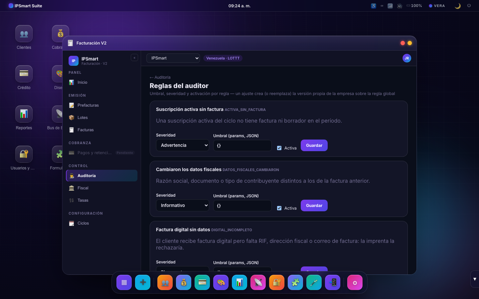Image resolution: width=479 pixels, height=299 pixels.
Task: Click the power icon in the top bar
Action: click(469, 6)
